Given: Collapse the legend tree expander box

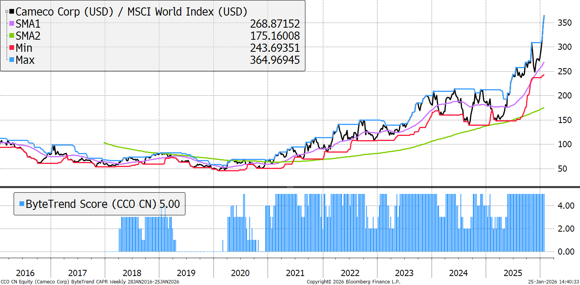Looking at the screenshot, I should coord(7,12).
